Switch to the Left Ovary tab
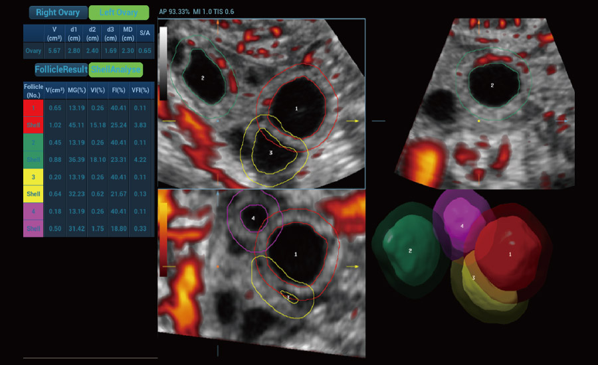 point(119,13)
